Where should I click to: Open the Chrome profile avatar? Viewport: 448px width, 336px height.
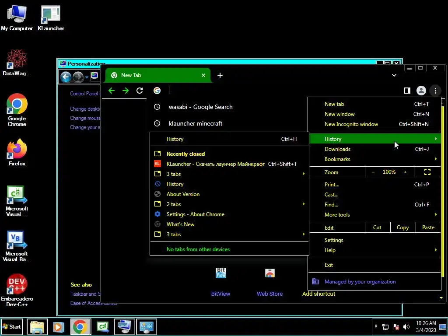coord(421,91)
